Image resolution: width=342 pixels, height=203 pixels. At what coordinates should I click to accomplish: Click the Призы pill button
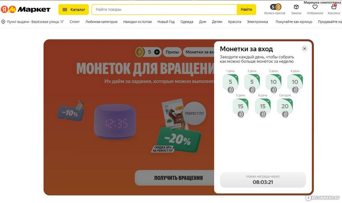[x=172, y=52]
